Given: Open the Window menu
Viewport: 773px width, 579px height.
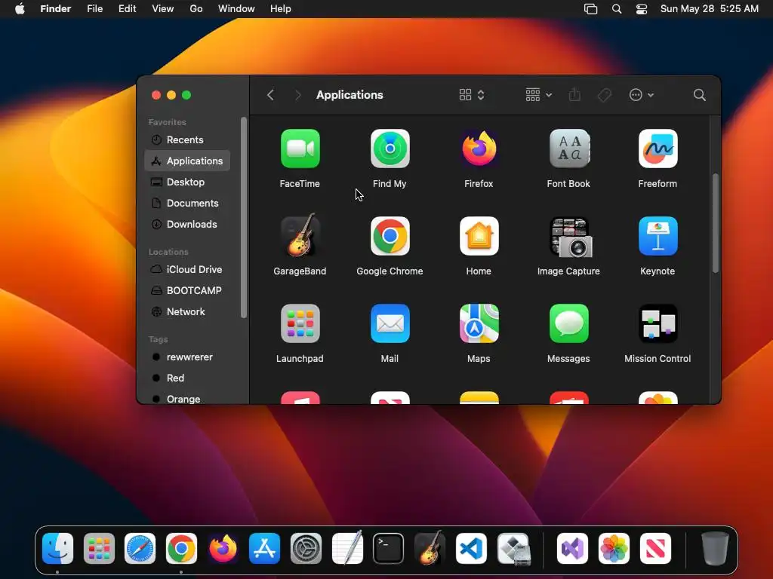Looking at the screenshot, I should tap(236, 9).
